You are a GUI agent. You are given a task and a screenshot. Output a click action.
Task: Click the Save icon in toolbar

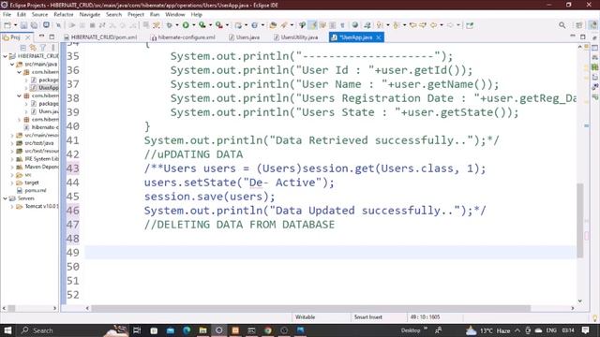click(x=23, y=25)
